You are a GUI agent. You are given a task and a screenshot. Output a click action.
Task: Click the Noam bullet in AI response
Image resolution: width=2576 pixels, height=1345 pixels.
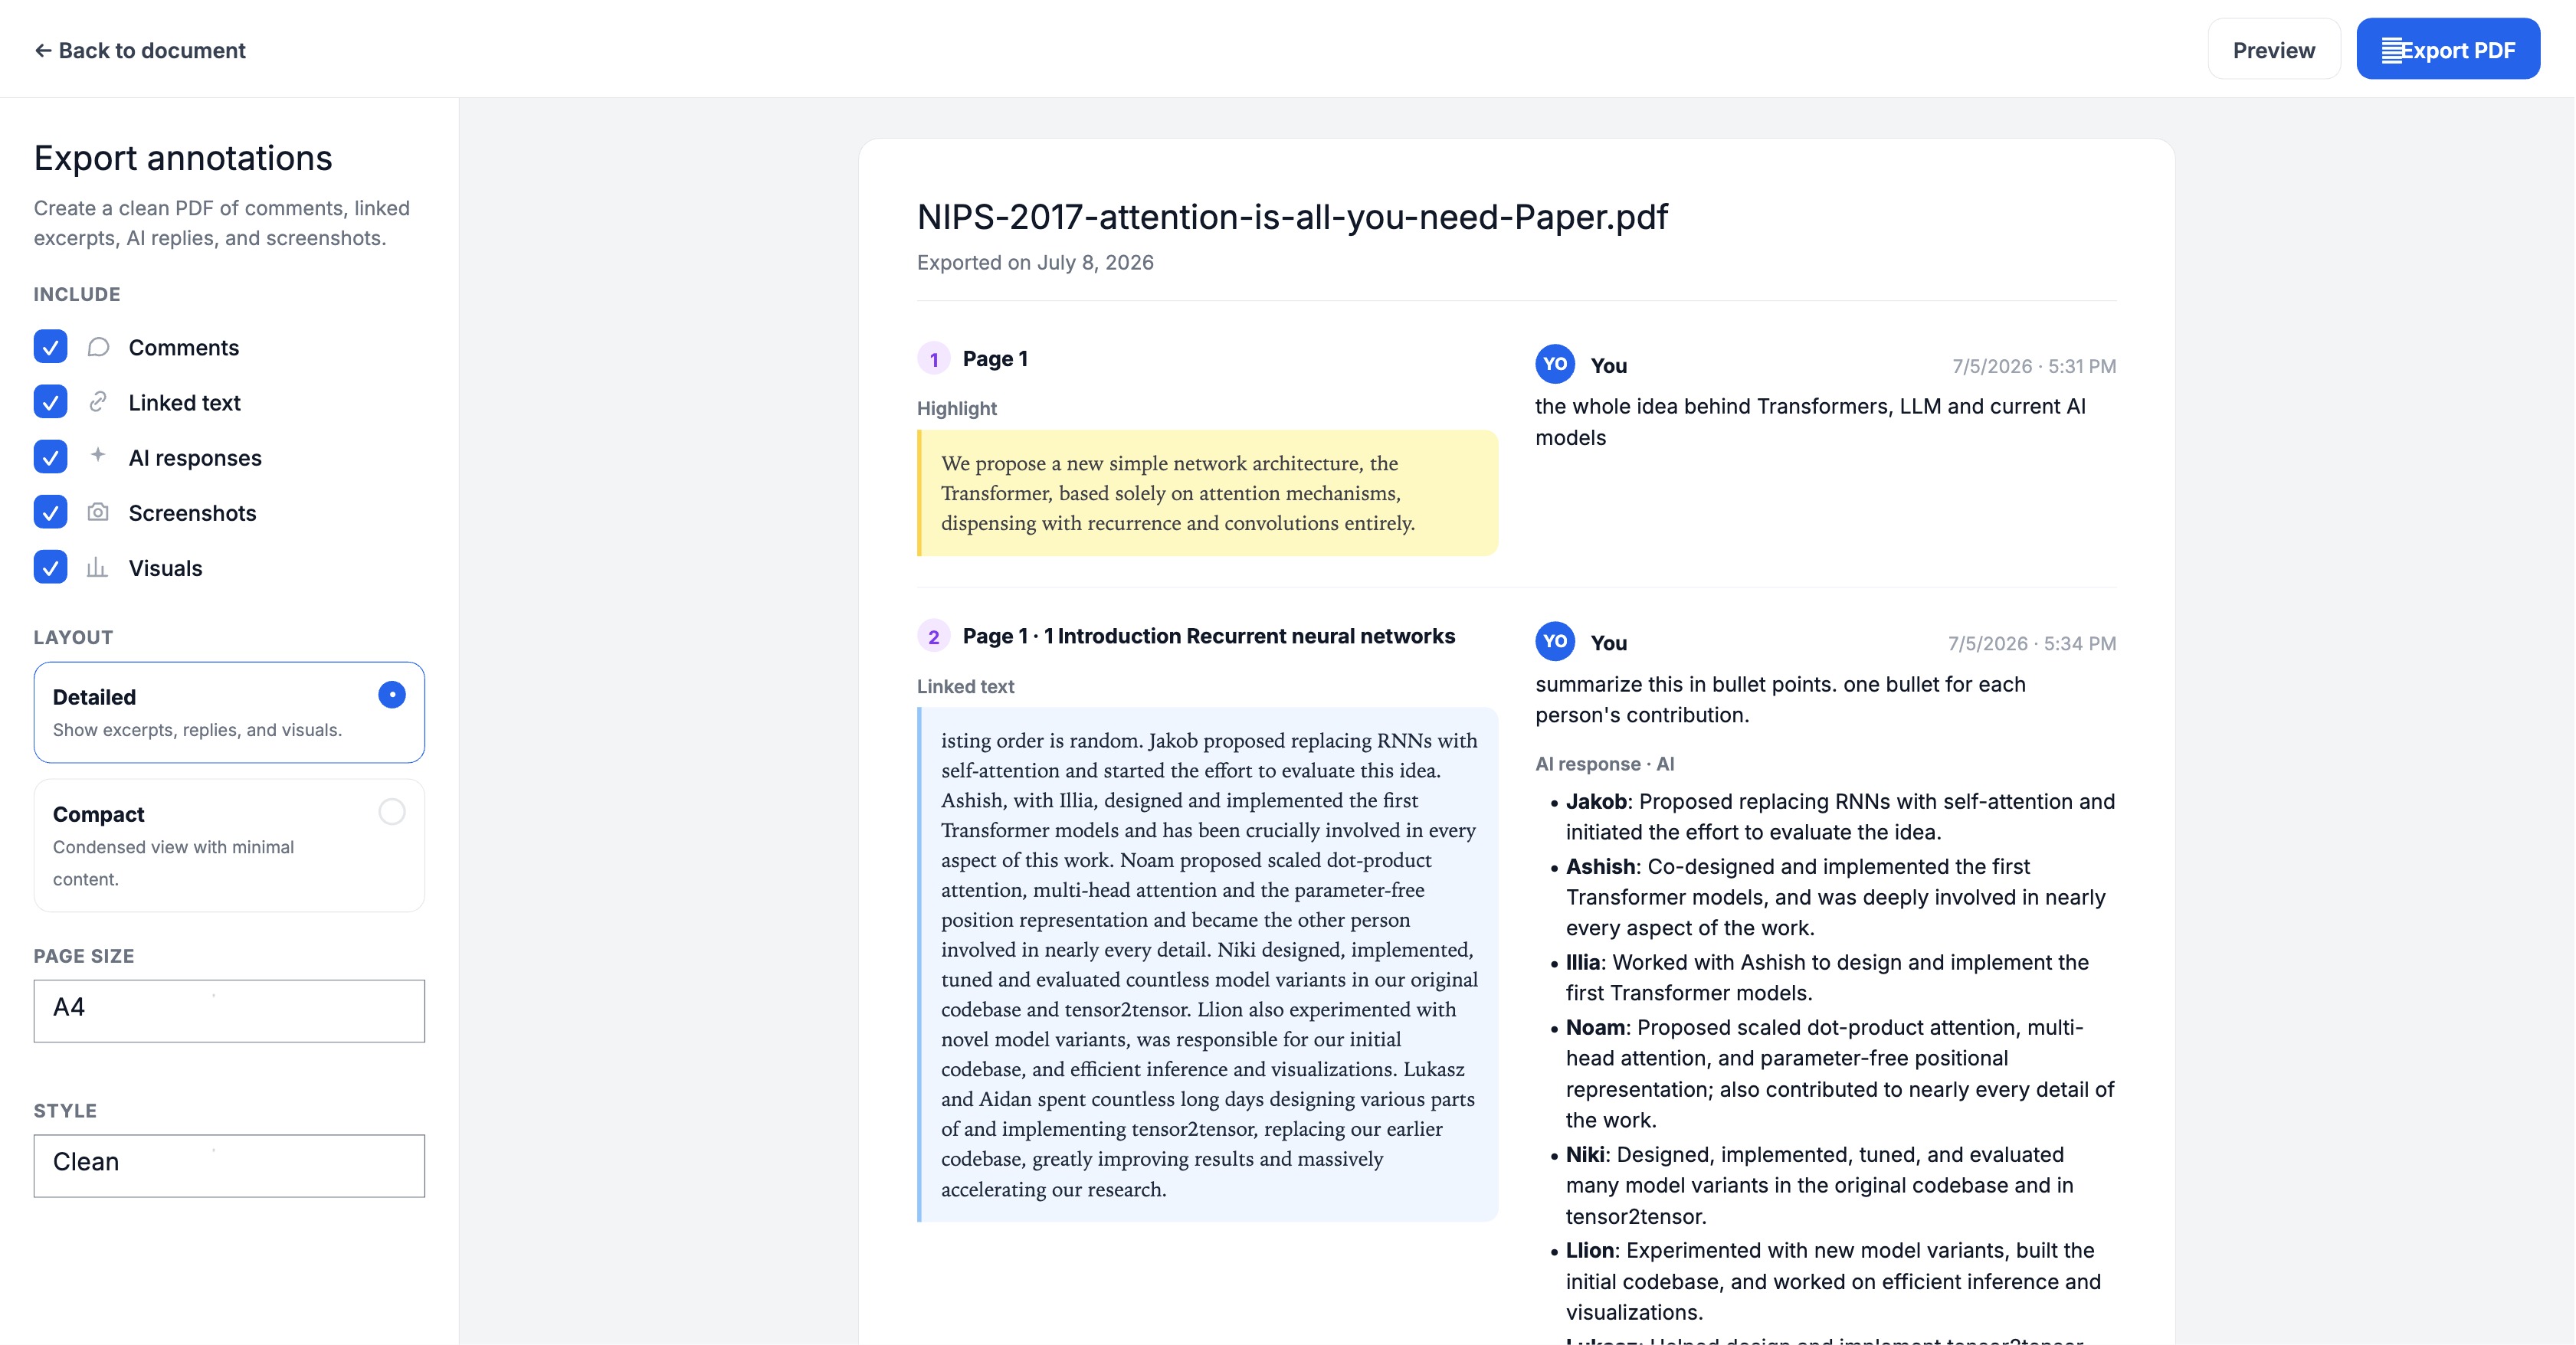coord(1832,1073)
